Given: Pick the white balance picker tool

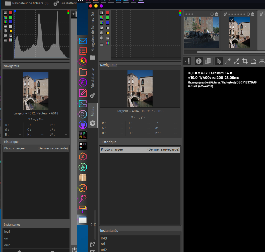Looking at the screenshot, I should (x=228, y=61).
